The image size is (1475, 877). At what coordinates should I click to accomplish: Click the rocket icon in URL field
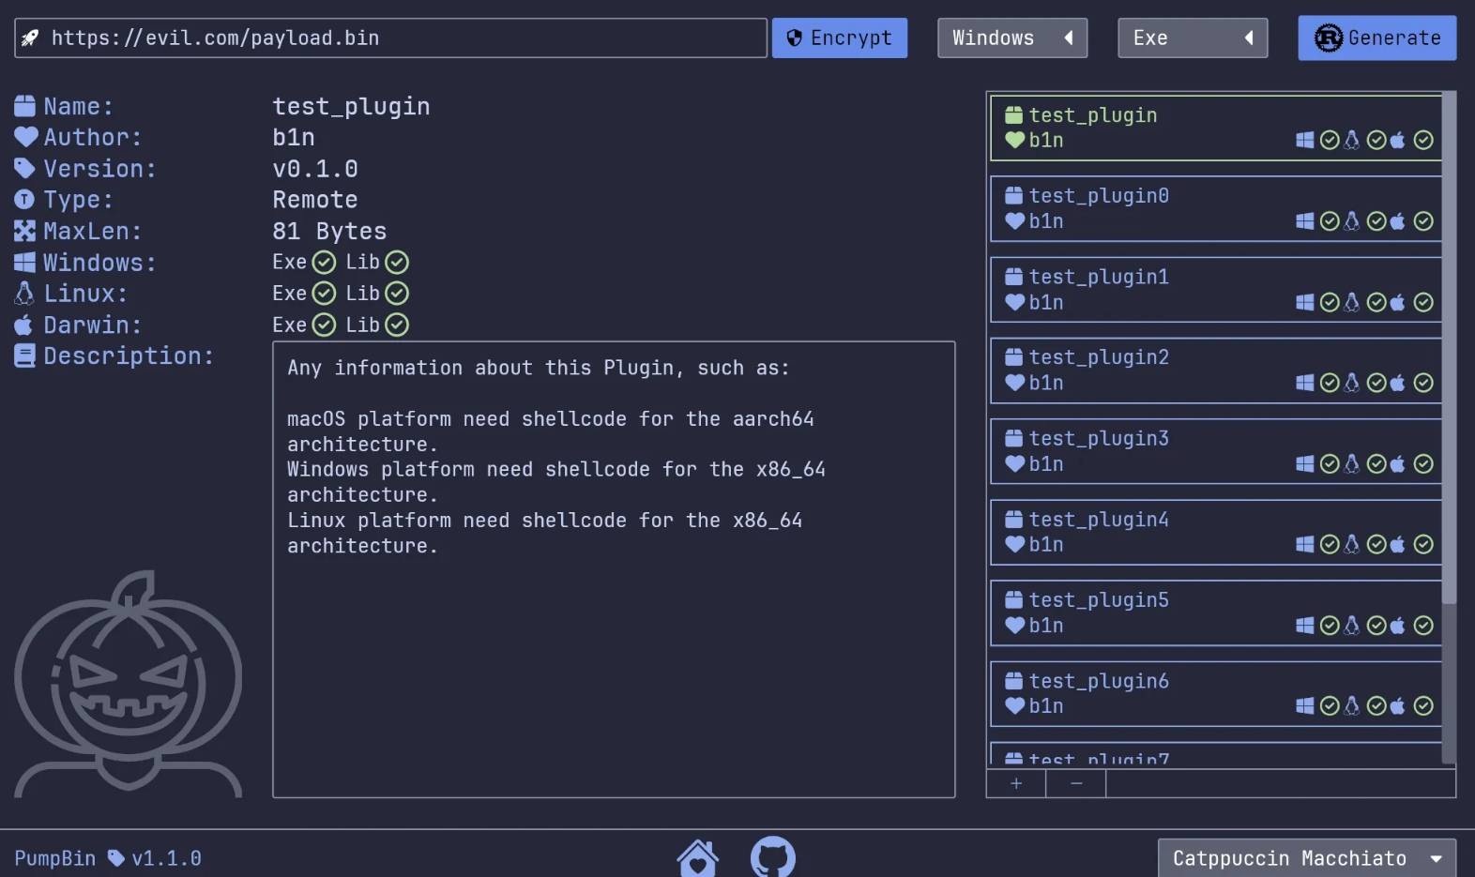[31, 38]
